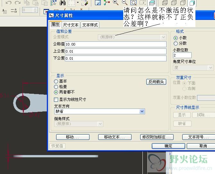Click the Refit zoom-to-window icon

133,3
